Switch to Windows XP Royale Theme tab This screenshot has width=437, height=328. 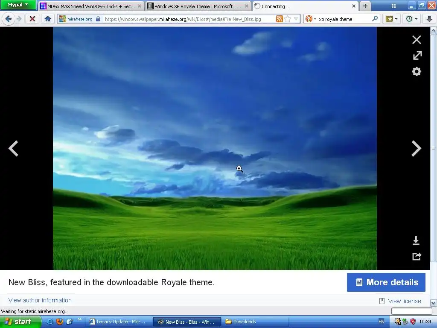pyautogui.click(x=198, y=6)
